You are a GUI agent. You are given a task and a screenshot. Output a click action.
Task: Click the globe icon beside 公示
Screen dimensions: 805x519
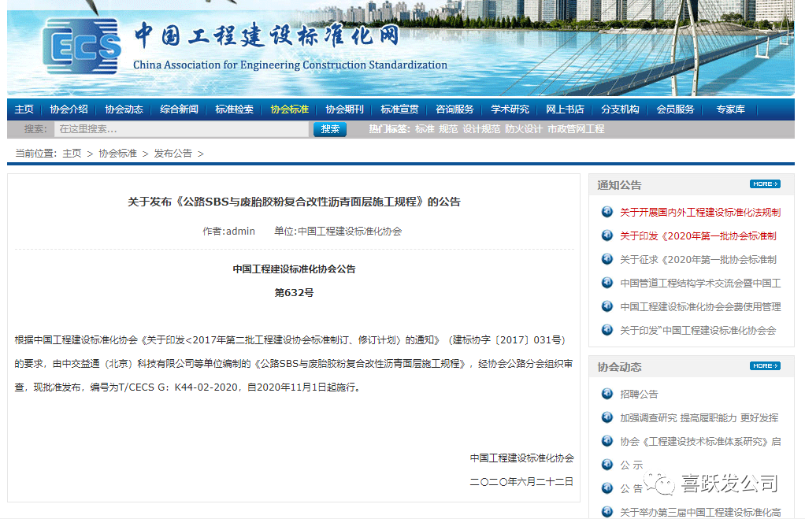pos(607,465)
